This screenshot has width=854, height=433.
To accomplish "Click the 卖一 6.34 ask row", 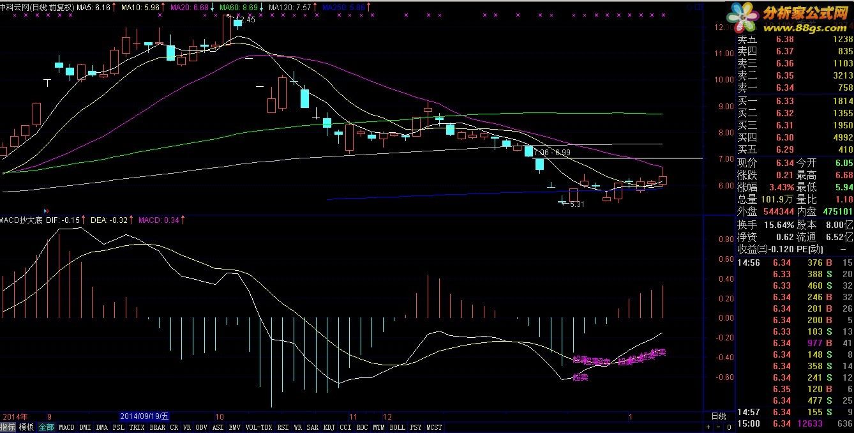I will click(x=795, y=87).
